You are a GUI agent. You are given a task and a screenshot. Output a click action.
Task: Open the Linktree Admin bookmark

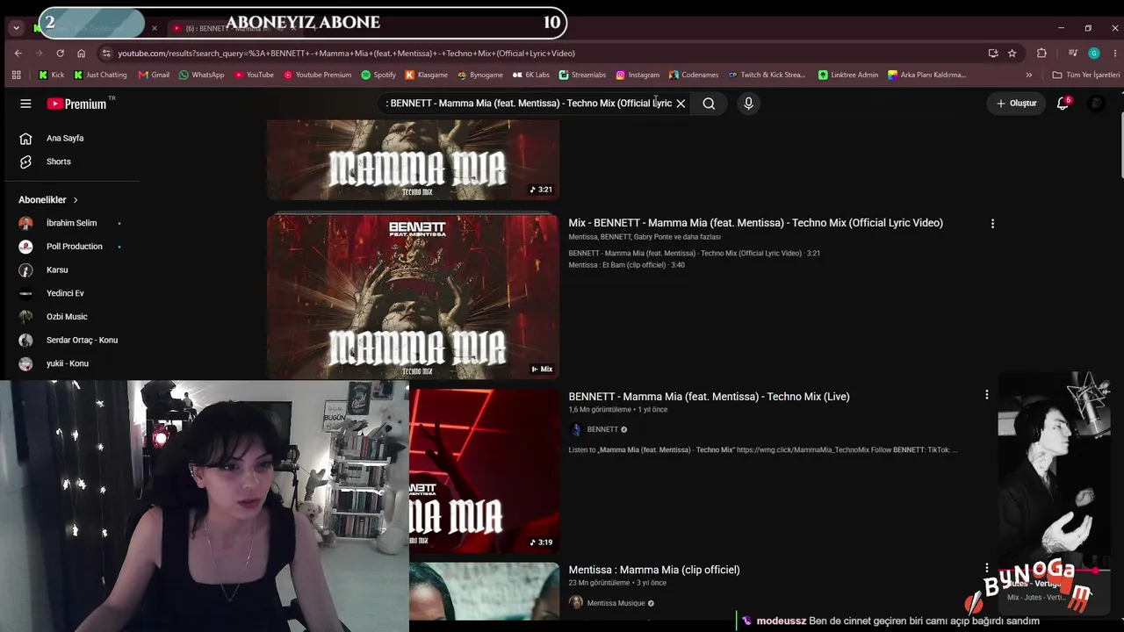[847, 75]
